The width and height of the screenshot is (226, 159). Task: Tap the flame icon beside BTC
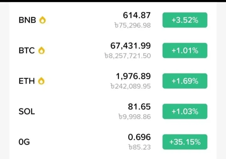click(41, 50)
